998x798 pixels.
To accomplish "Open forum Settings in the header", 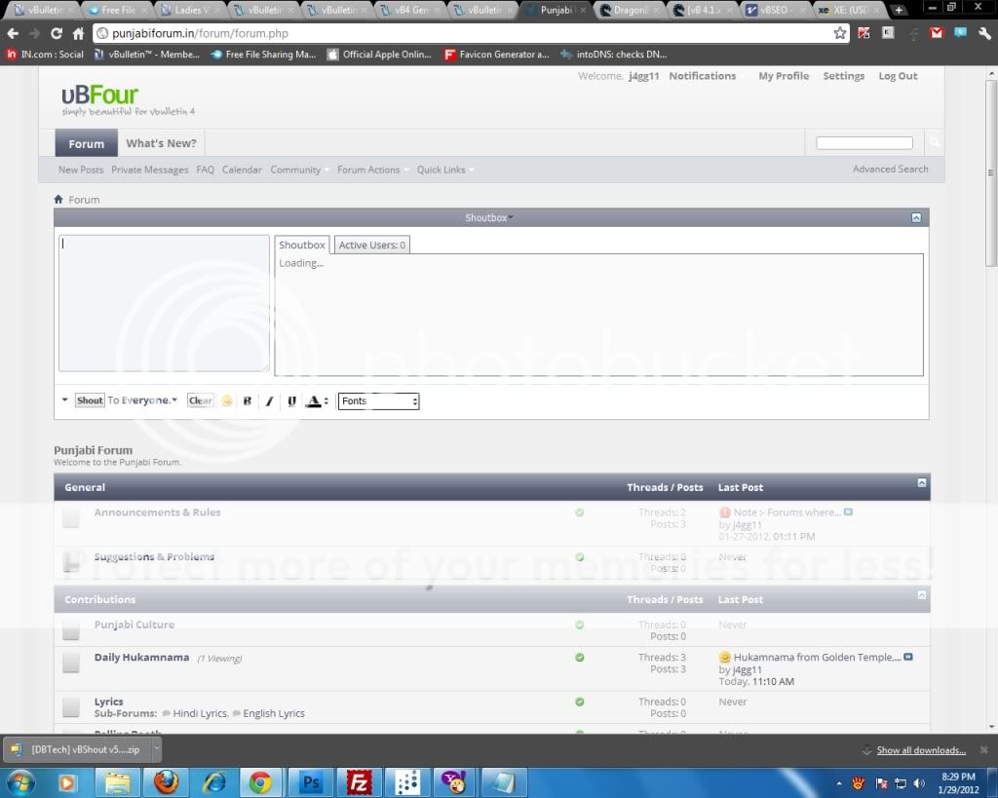I will tap(843, 76).
